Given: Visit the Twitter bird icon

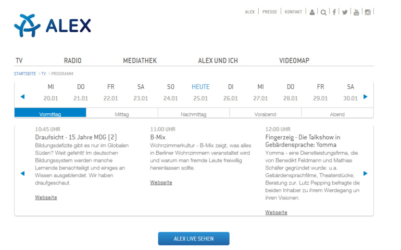Looking at the screenshot, I should 345,12.
